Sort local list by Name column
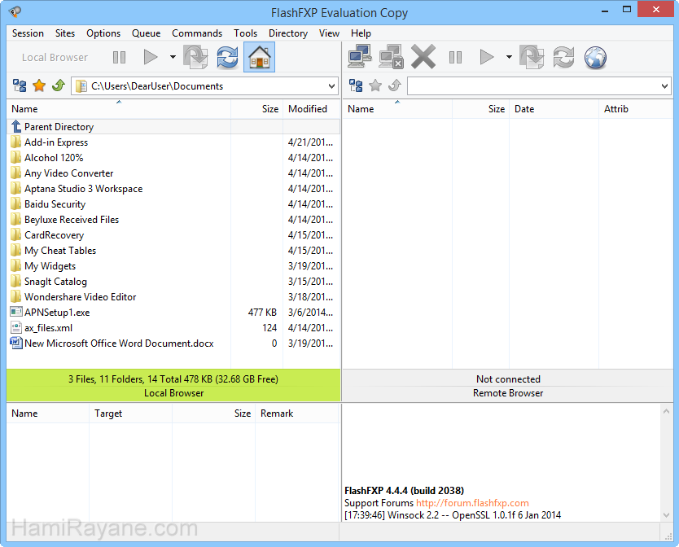679x547 pixels. 119,109
